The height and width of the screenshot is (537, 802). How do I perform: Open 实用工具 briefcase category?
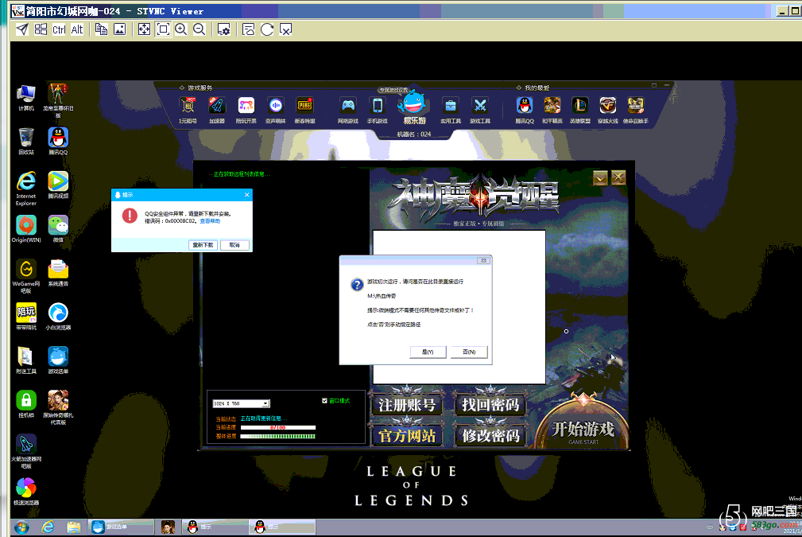coord(451,110)
